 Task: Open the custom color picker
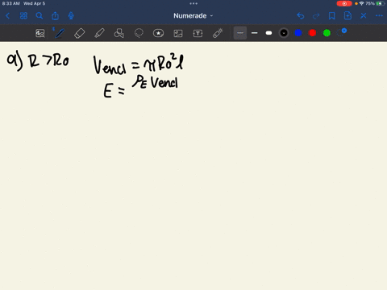(342, 32)
